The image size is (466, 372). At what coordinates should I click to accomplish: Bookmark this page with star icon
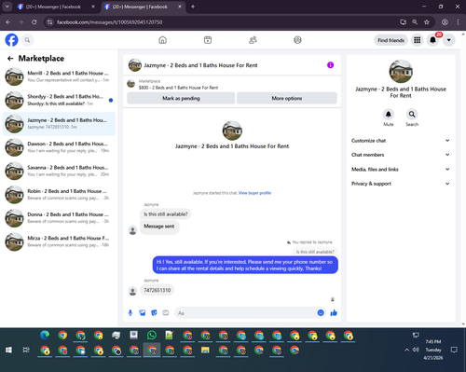(427, 22)
